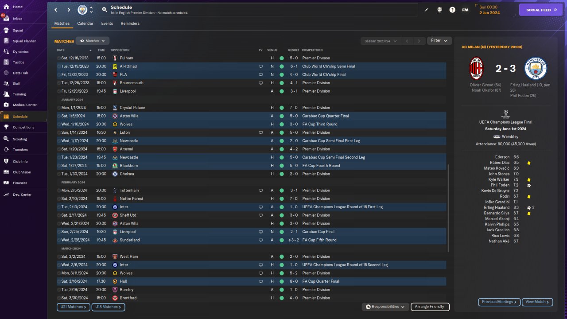
Task: Navigate forward with the right arrow
Action: coord(69,10)
